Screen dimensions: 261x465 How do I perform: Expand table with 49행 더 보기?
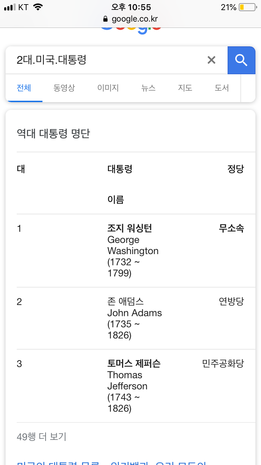point(41,436)
